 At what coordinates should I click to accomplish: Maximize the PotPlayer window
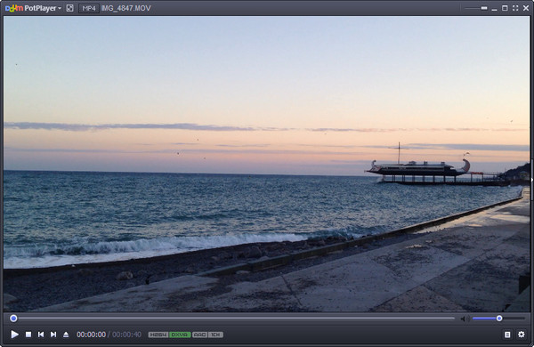505,8
